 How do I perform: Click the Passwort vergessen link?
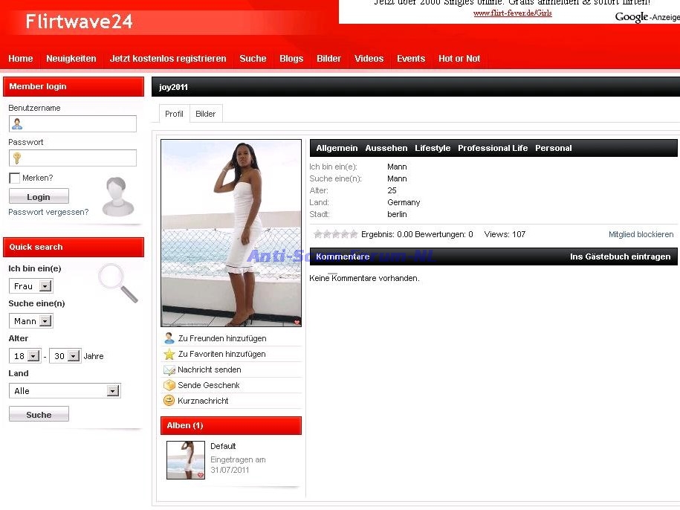pyautogui.click(x=48, y=212)
